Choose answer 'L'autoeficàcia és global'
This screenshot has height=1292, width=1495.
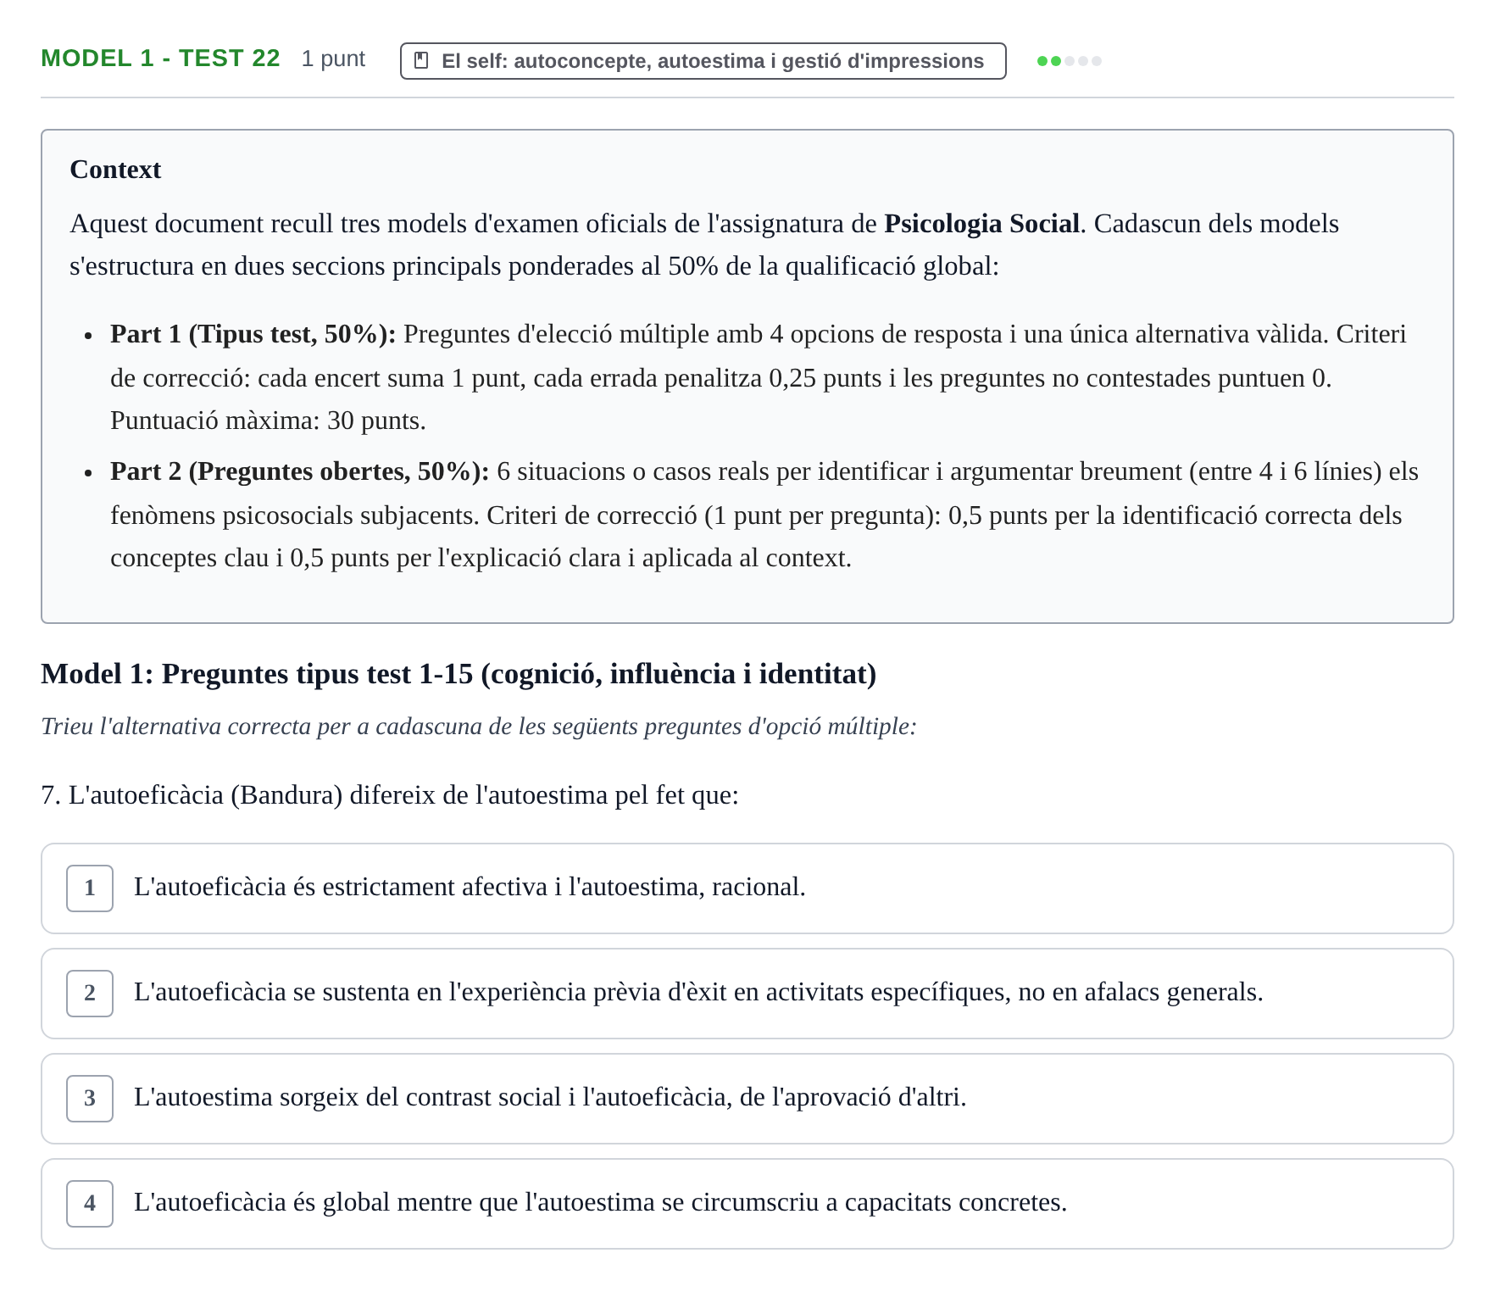[x=747, y=1204]
